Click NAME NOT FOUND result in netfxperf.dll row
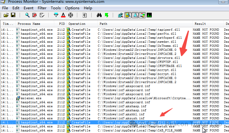Image resolution: width=229 pixels, height=133 pixels. pos(206,38)
